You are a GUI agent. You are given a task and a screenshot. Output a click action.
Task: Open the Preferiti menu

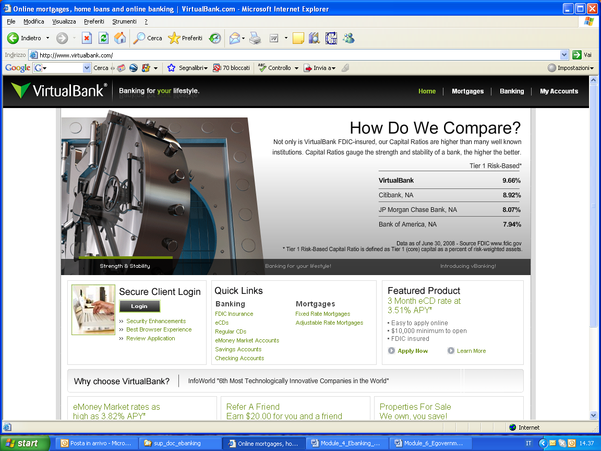coord(94,21)
